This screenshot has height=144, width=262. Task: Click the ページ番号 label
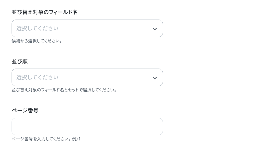25,110
